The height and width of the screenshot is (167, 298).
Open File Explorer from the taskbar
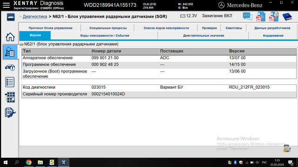(x=41, y=162)
